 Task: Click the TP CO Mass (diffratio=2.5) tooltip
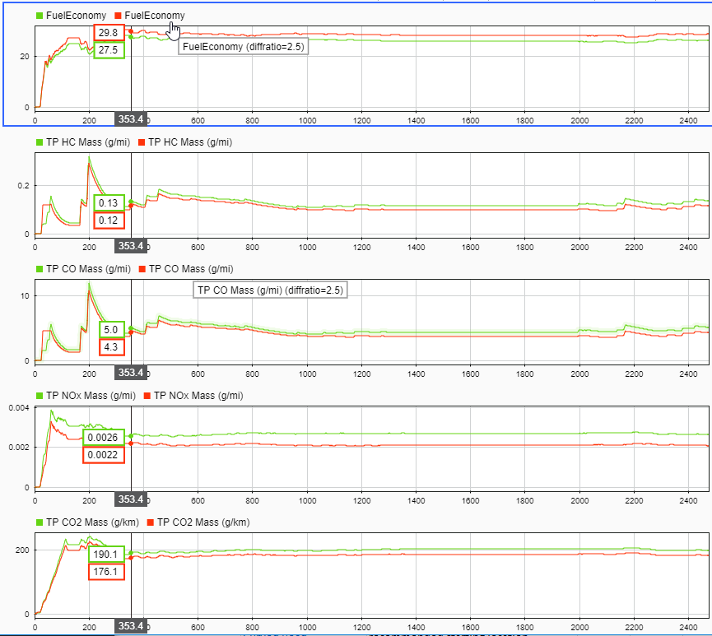click(270, 290)
